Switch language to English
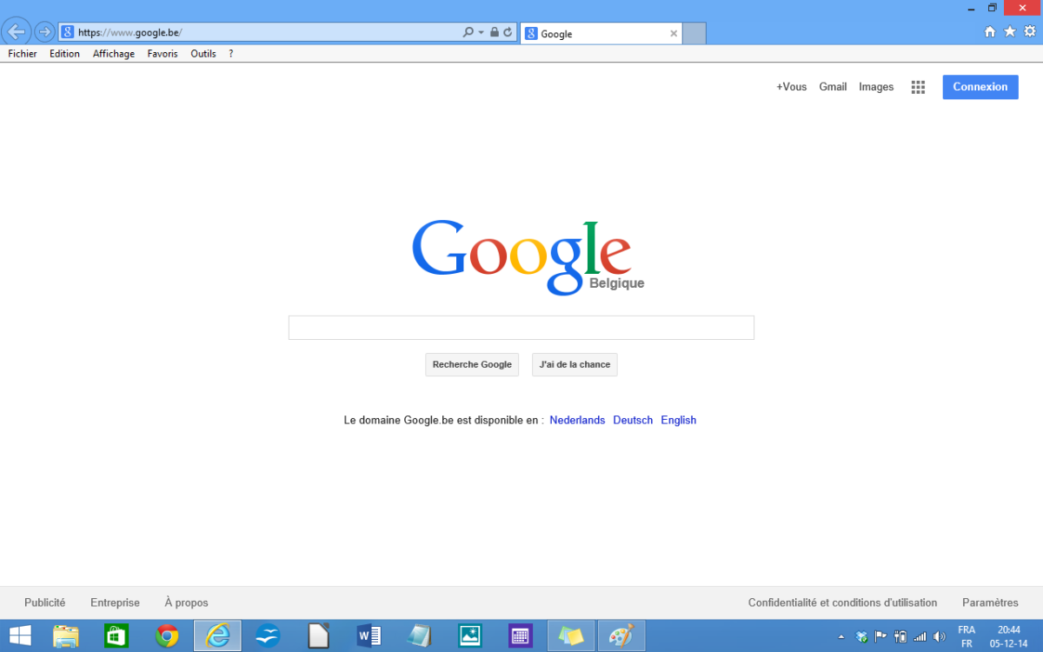Viewport: 1043px width, 652px height. point(679,420)
